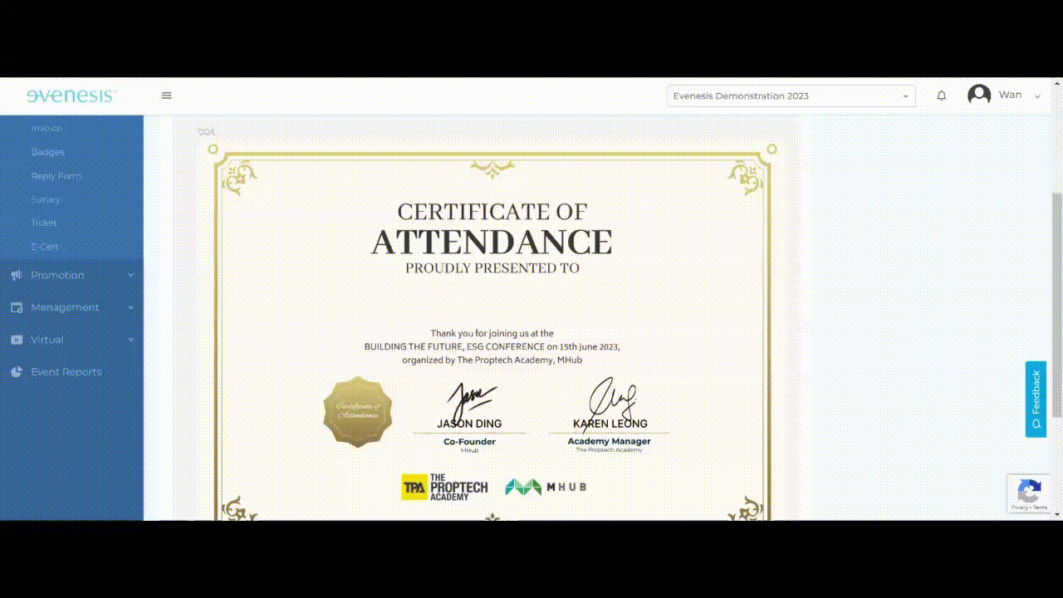Toggle the hamburger sidebar menu

click(x=166, y=96)
